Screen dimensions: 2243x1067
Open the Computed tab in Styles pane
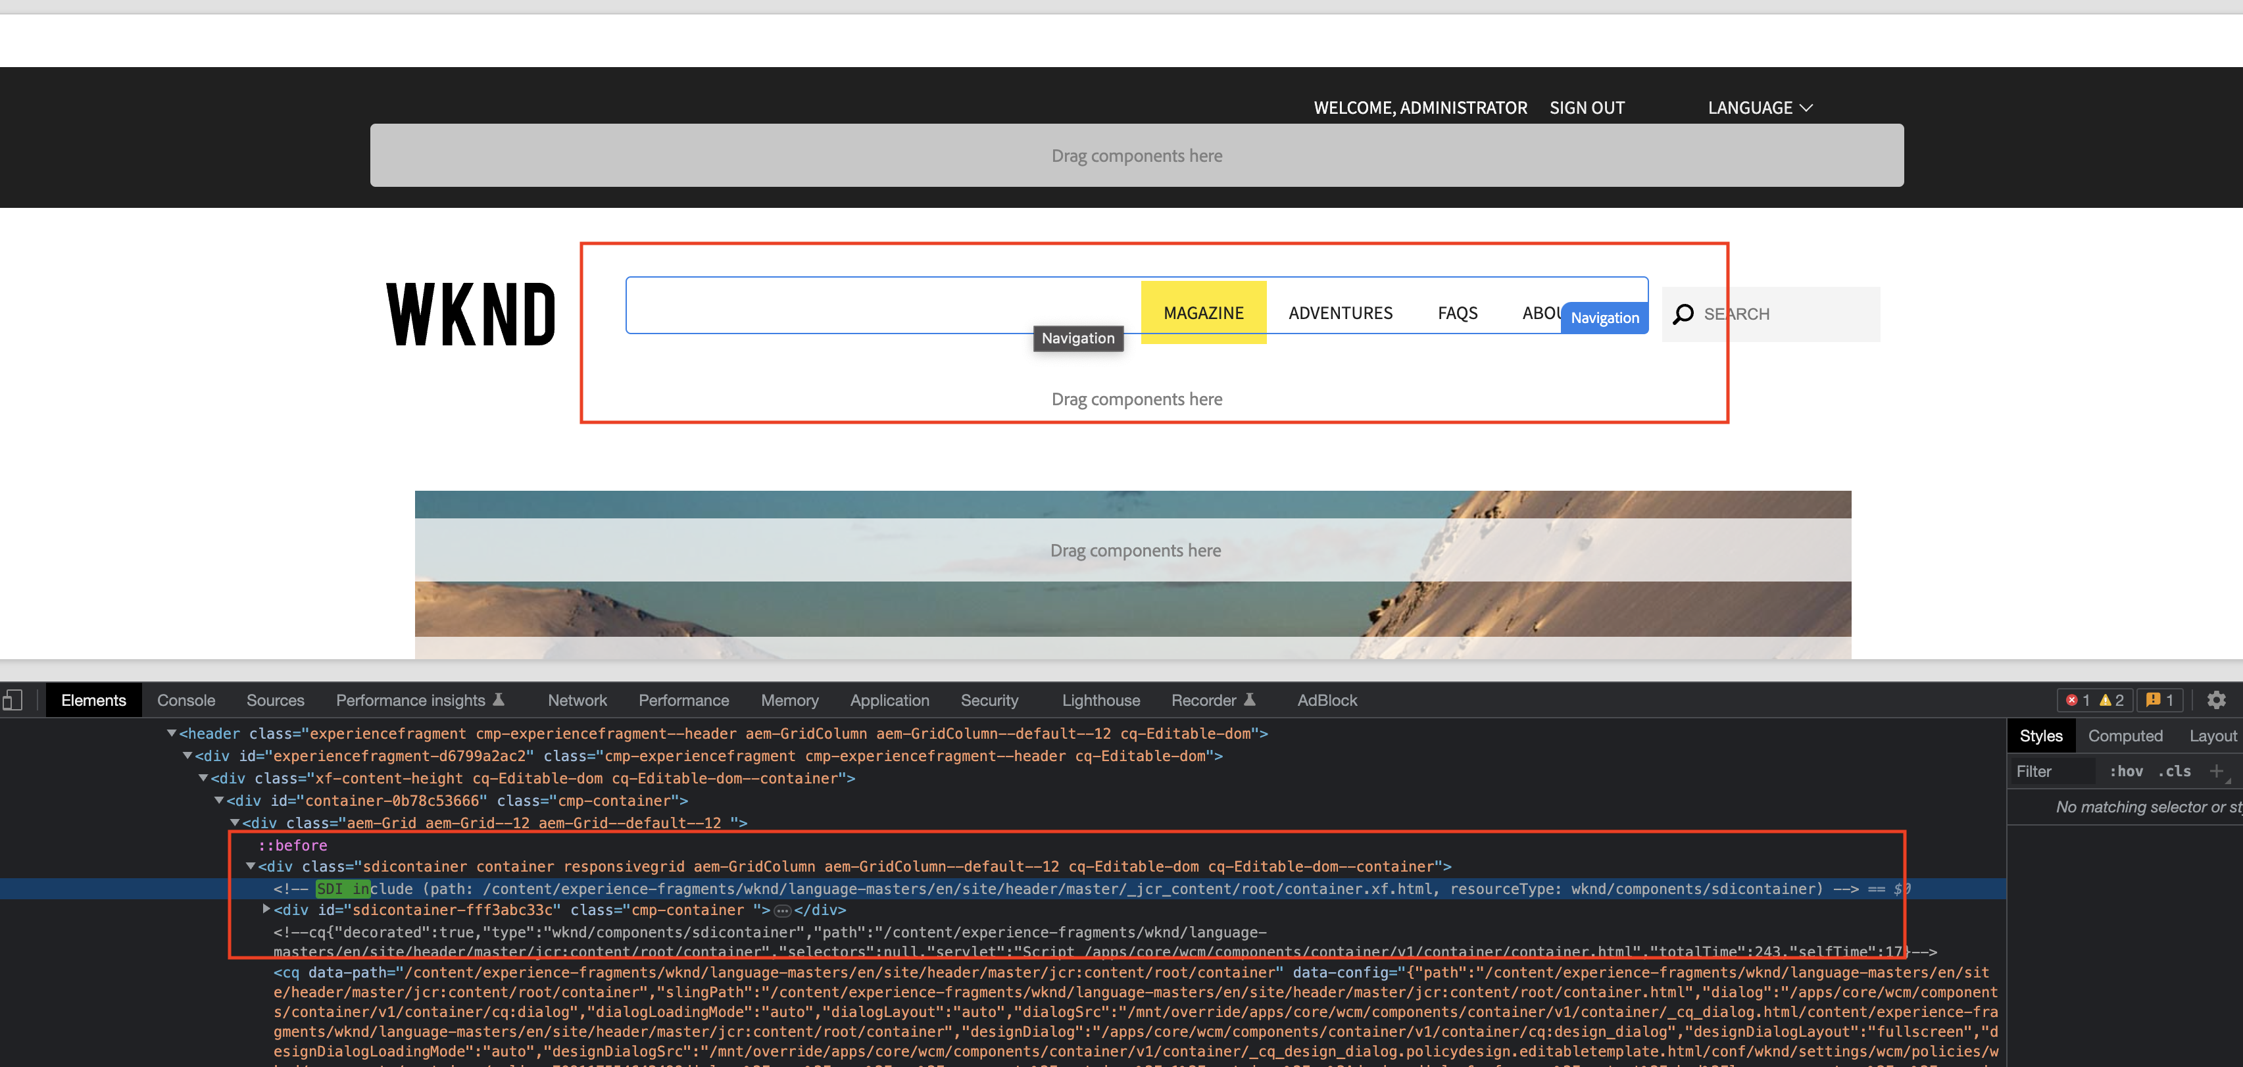pyautogui.click(x=2125, y=736)
